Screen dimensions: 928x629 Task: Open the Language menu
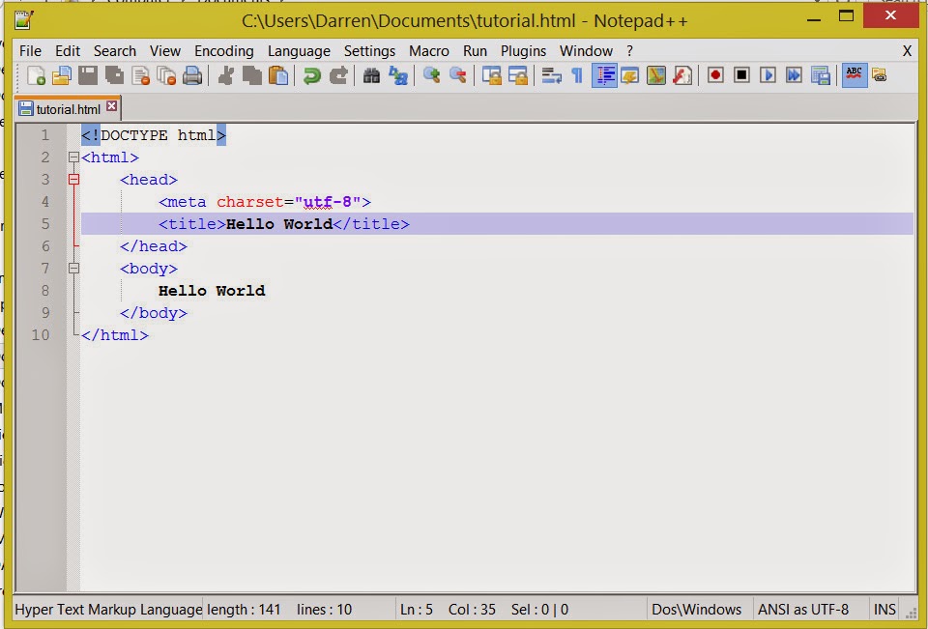pyautogui.click(x=299, y=51)
